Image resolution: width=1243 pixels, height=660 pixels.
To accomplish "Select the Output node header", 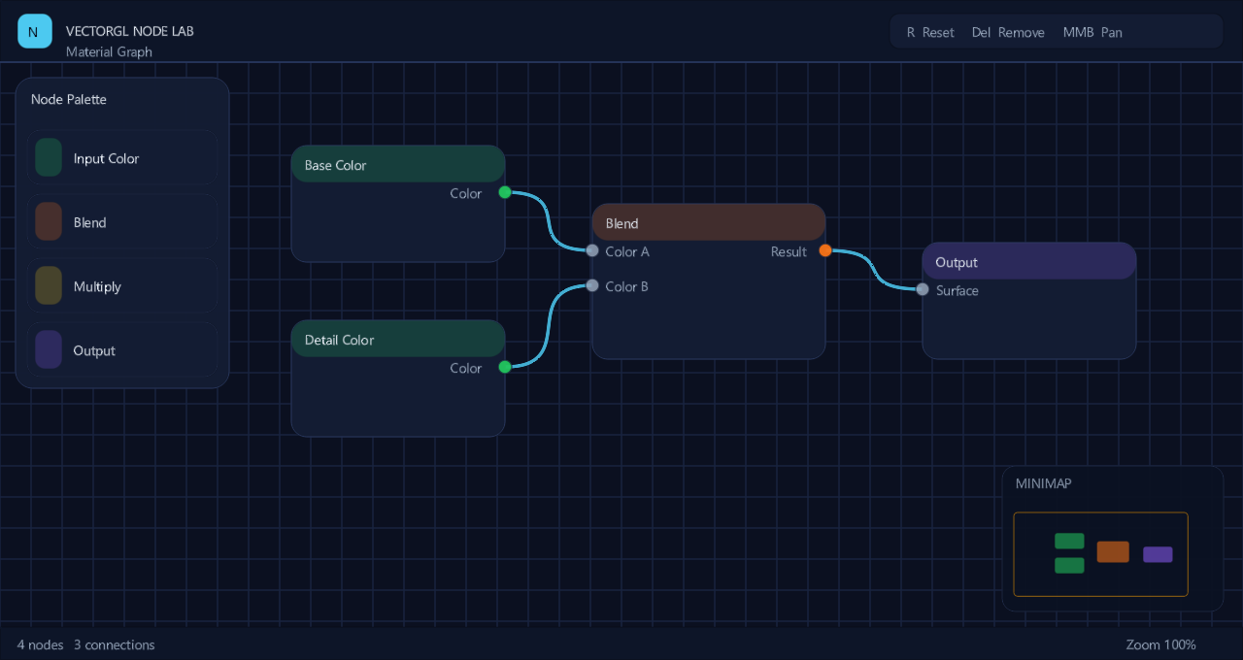I will (x=1029, y=261).
